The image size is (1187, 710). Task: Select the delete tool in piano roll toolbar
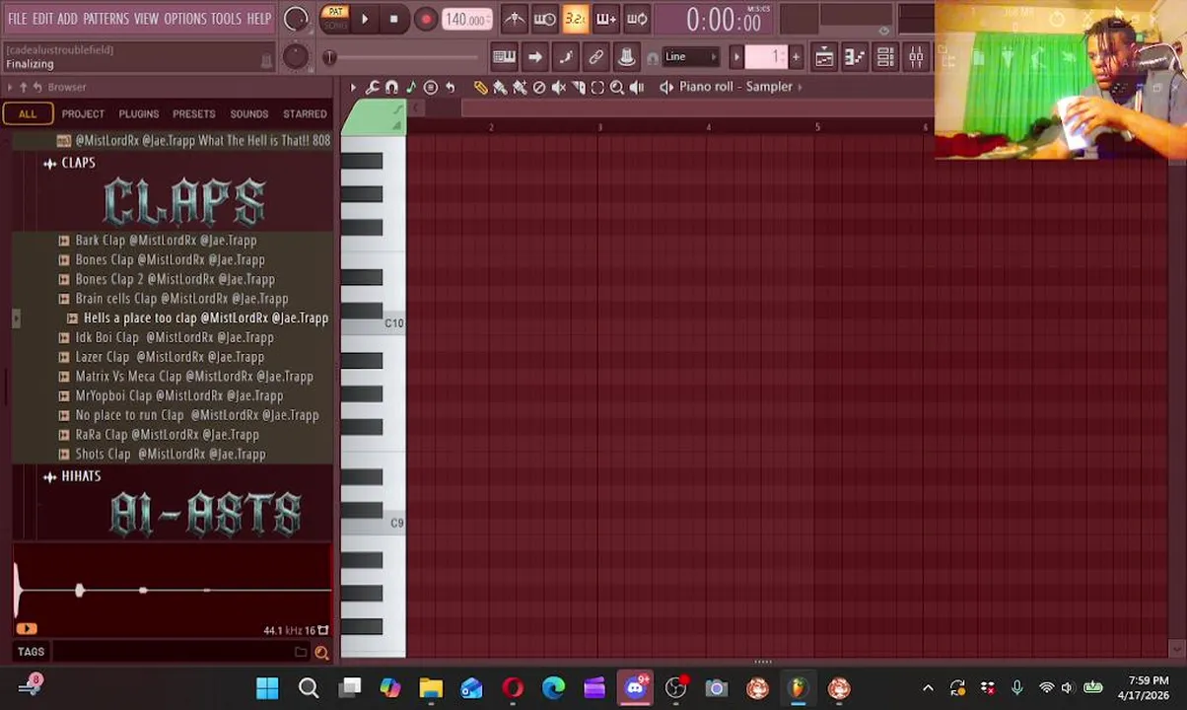click(539, 87)
